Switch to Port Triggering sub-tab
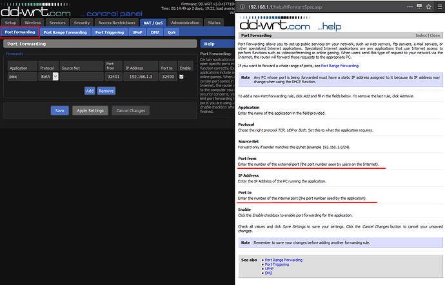 pos(110,32)
